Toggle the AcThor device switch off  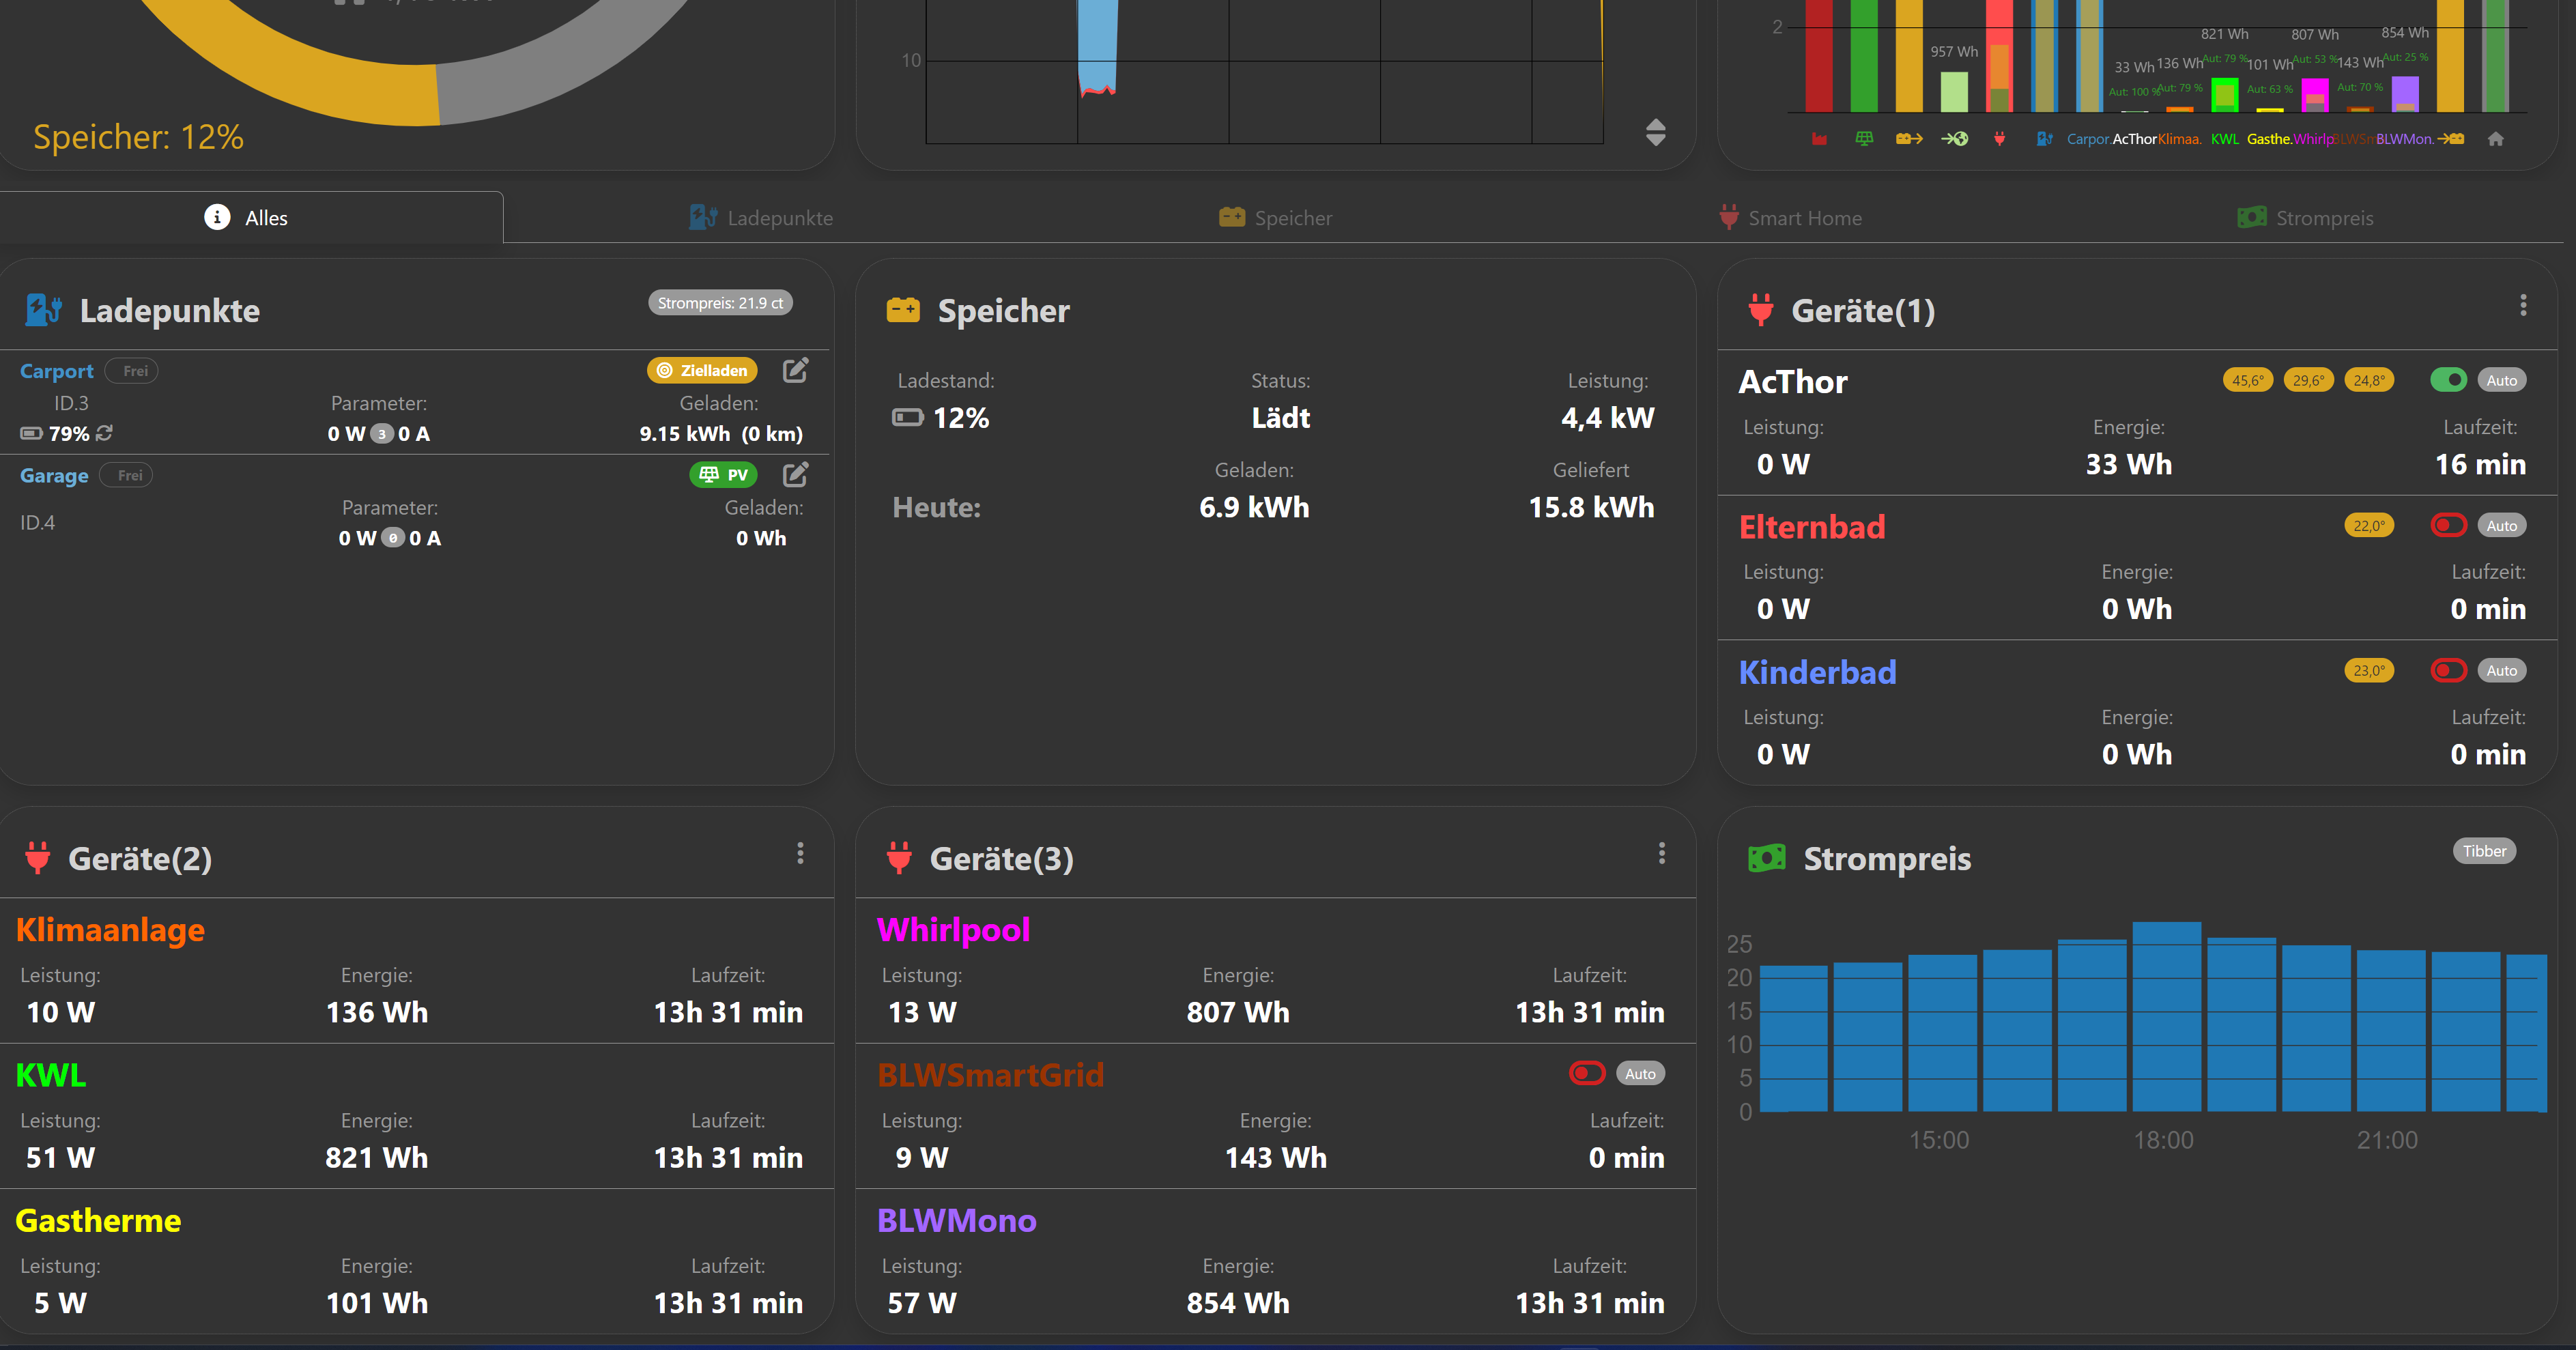coord(2448,380)
